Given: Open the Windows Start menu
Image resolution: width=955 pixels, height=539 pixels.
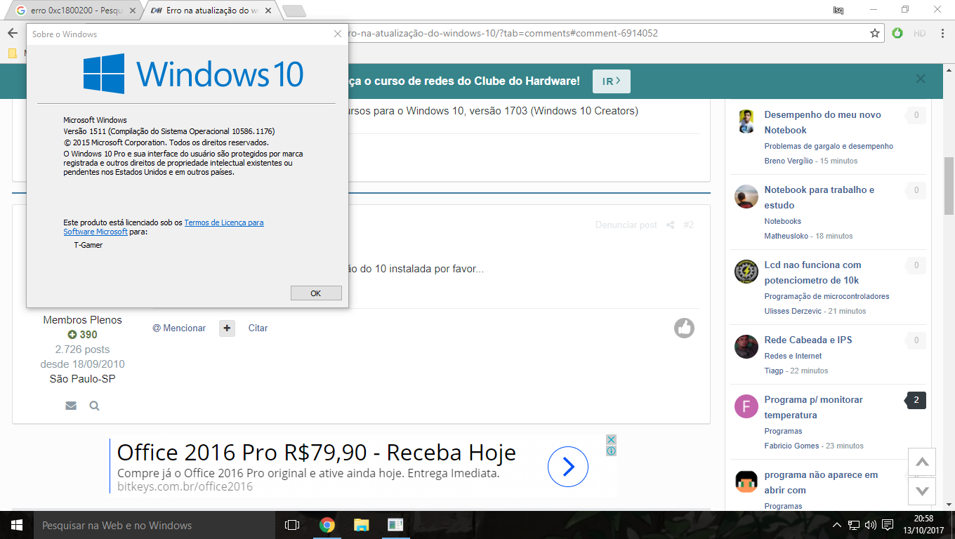Looking at the screenshot, I should pyautogui.click(x=17, y=525).
